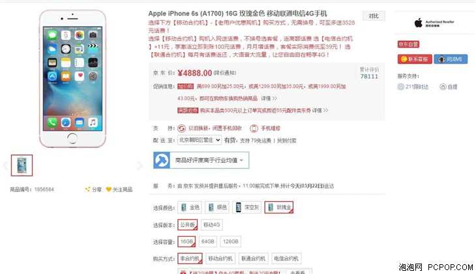Click the self-pickup service icon
The image size is (476, 274).
(x=443, y=87)
